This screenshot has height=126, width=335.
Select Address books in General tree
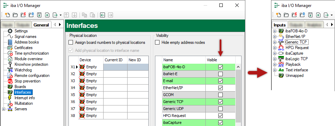pyautogui.click(x=26, y=42)
